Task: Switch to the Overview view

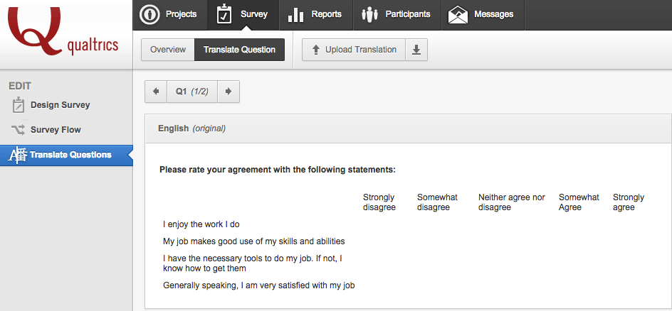Action: click(168, 50)
